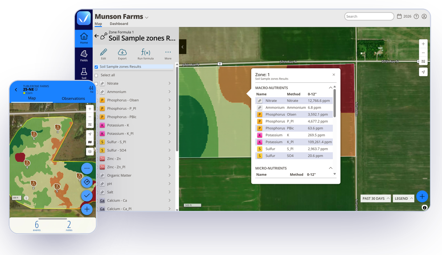The image size is (442, 255).
Task: Click the locate arrow on desktop map
Action: coord(423,72)
